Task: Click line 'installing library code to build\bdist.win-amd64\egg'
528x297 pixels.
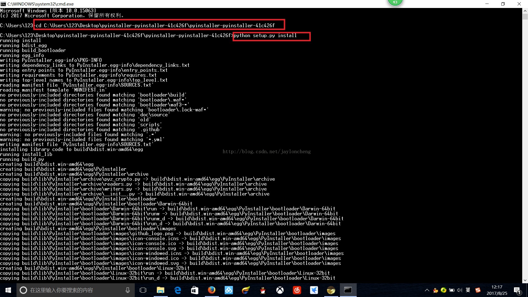Action: pos(71,149)
